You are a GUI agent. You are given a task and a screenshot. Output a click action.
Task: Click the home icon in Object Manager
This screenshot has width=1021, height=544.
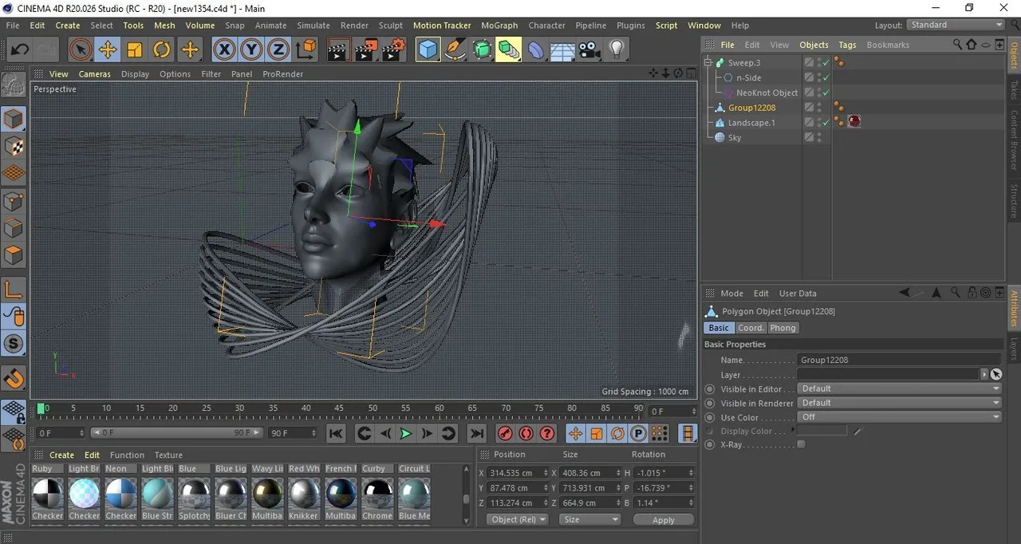tap(972, 45)
